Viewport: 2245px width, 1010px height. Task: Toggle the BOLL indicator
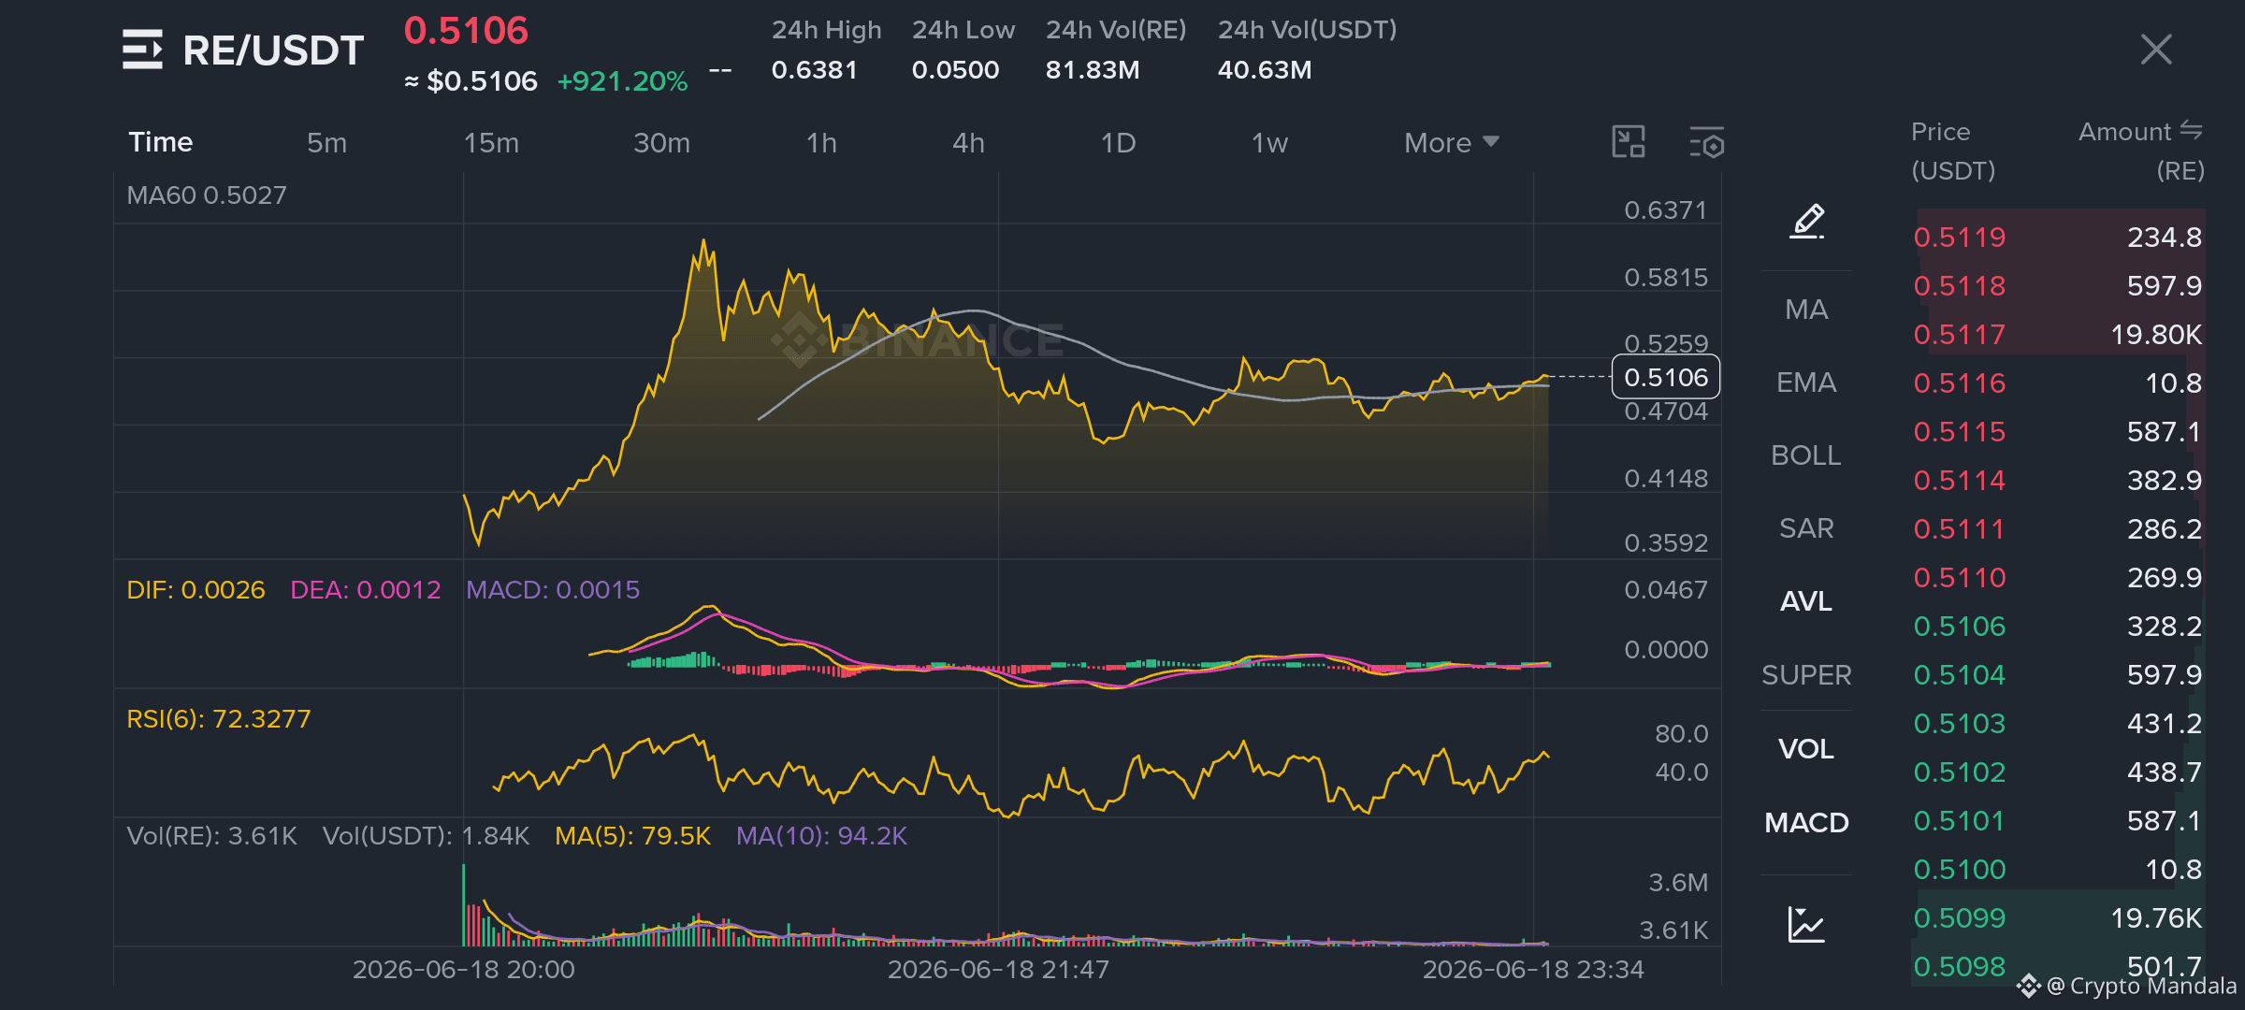pyautogui.click(x=1806, y=455)
